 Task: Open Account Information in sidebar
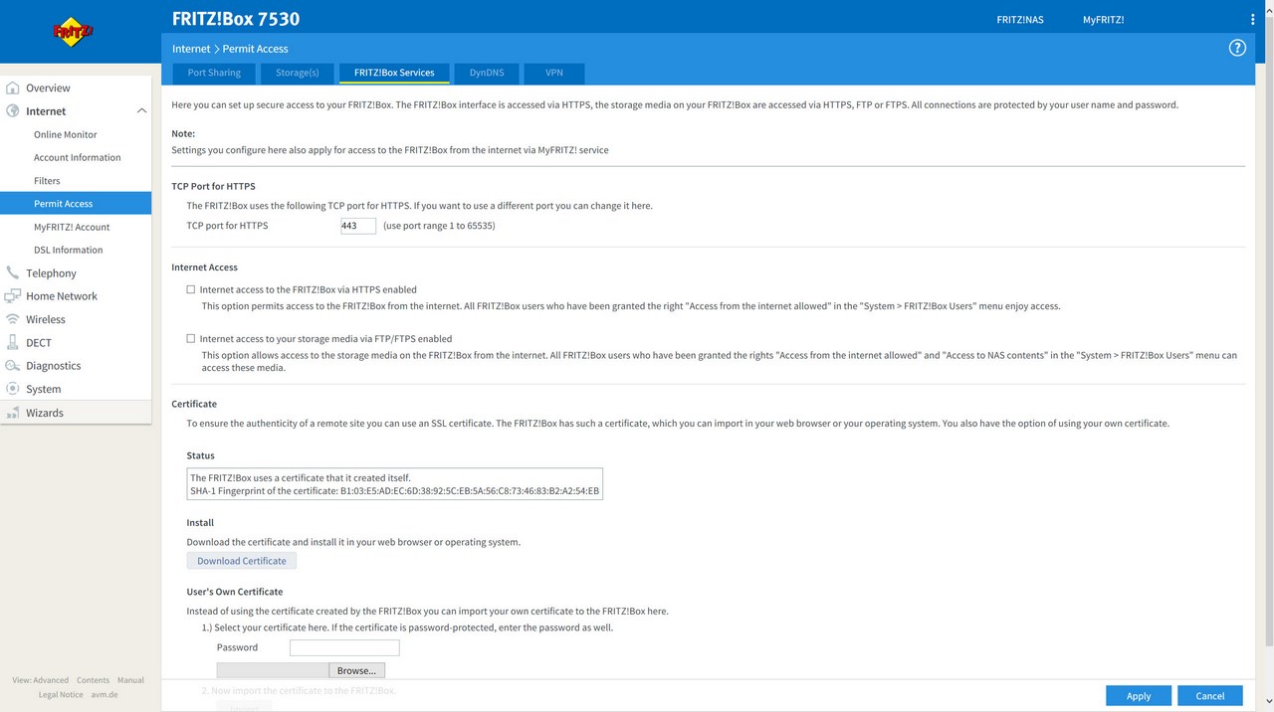(x=77, y=157)
